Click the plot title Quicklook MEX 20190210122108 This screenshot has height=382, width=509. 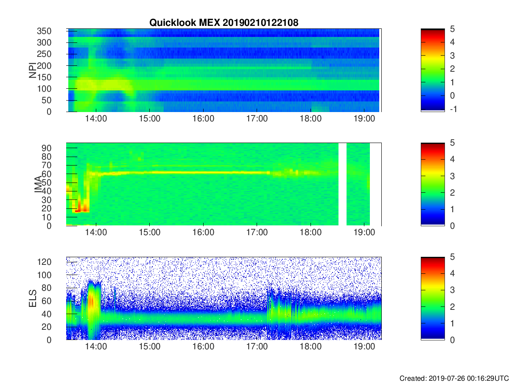[x=224, y=23]
